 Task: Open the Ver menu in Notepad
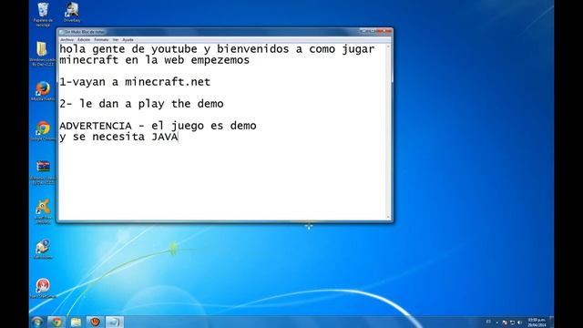(x=116, y=40)
